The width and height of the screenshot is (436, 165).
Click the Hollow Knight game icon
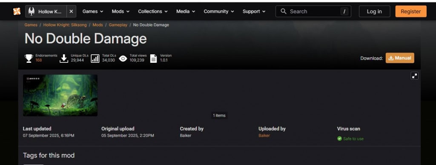pyautogui.click(x=32, y=11)
